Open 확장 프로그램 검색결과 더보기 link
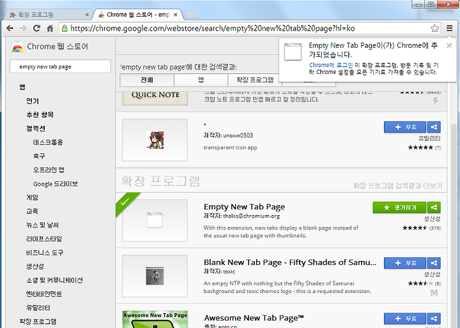The width and height of the screenshot is (460, 328). click(x=397, y=186)
